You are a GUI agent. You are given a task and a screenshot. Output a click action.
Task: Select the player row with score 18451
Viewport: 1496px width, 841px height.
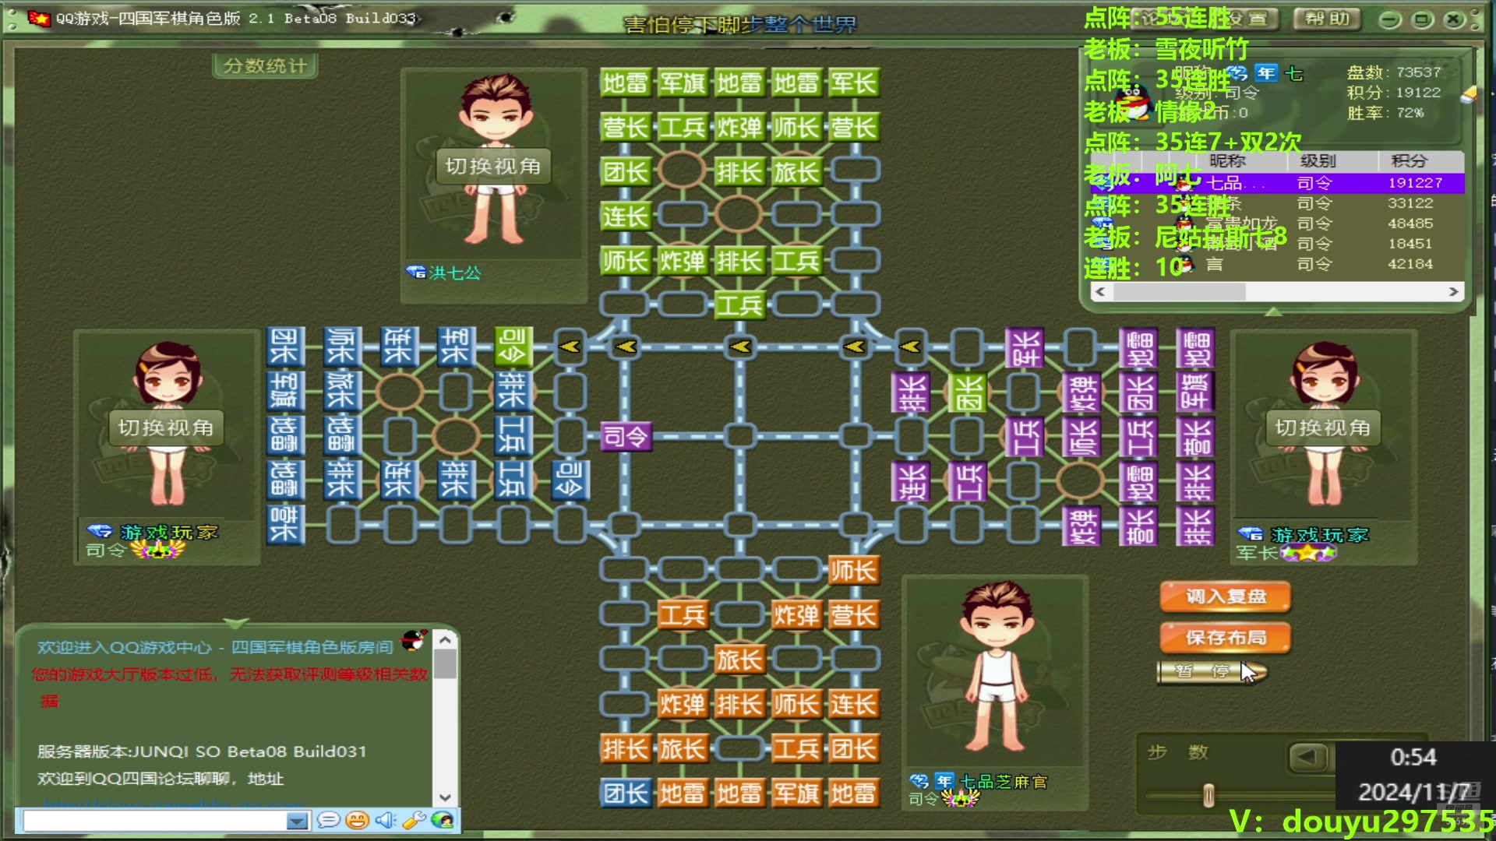1278,244
